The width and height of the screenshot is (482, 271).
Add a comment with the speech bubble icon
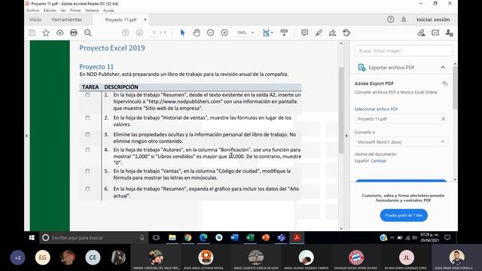(304, 32)
